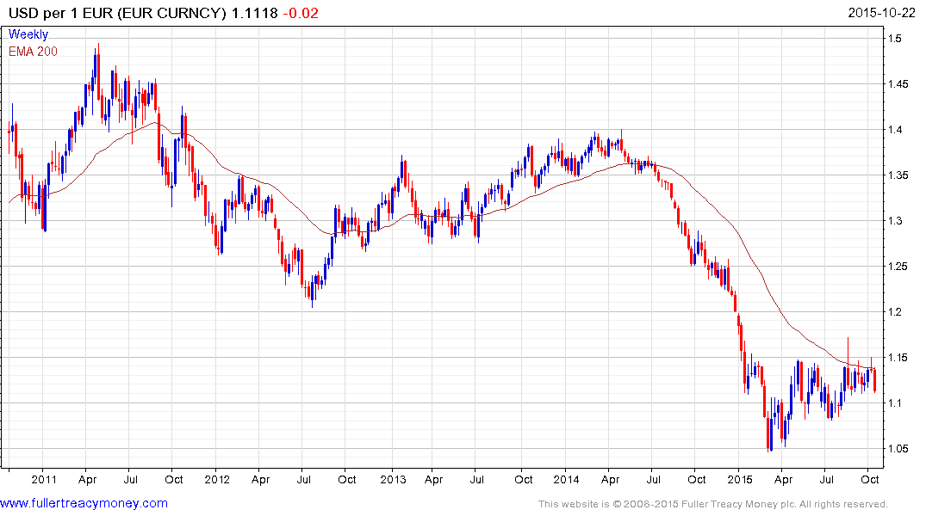This screenshot has height=516, width=926.
Task: Click the 2013 time axis label
Action: 393,479
